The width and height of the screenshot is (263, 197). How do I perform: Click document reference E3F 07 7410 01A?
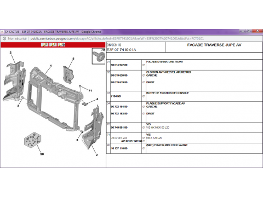coord(122,50)
